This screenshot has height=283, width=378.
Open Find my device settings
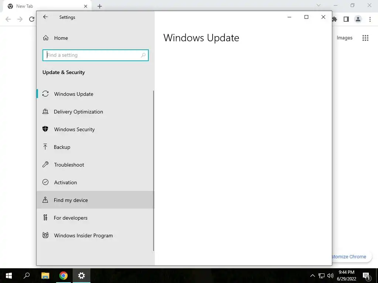pos(95,200)
